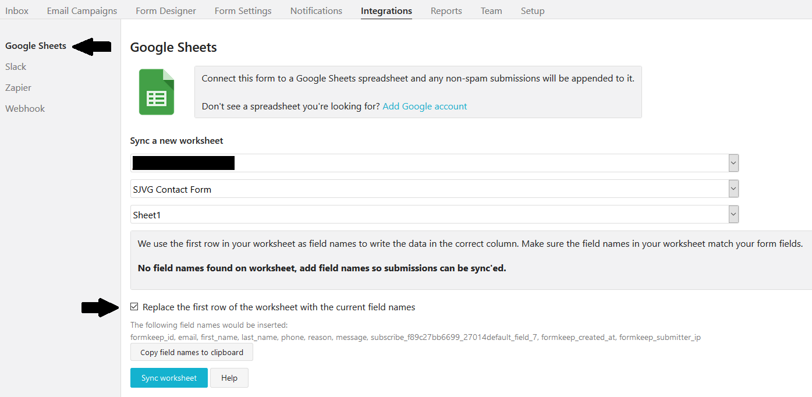812x397 pixels.
Task: Choose Zapier from the sidebar list
Action: tap(18, 88)
